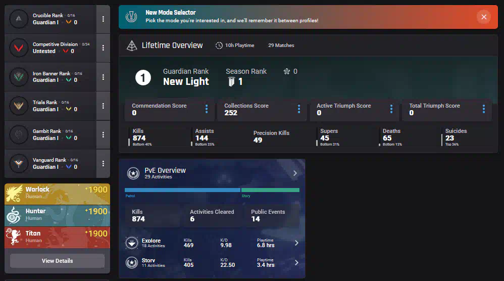Open Crucible Rank options menu
This screenshot has height=281, width=504.
click(x=103, y=19)
